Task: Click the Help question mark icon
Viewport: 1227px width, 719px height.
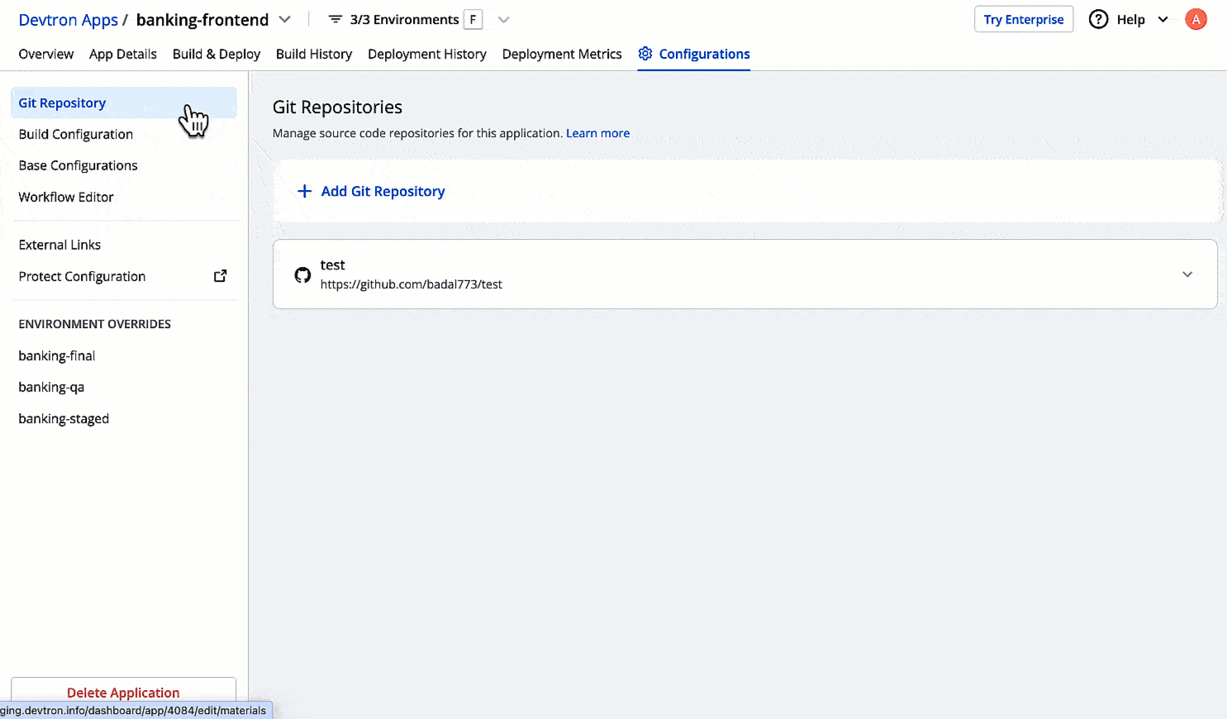Action: pos(1098,20)
